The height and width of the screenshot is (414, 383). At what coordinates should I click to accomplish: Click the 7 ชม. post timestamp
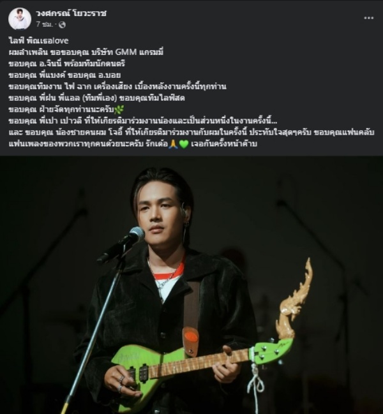tap(45, 24)
